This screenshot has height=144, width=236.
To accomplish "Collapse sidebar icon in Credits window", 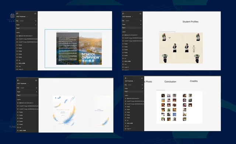I will 142,78.
